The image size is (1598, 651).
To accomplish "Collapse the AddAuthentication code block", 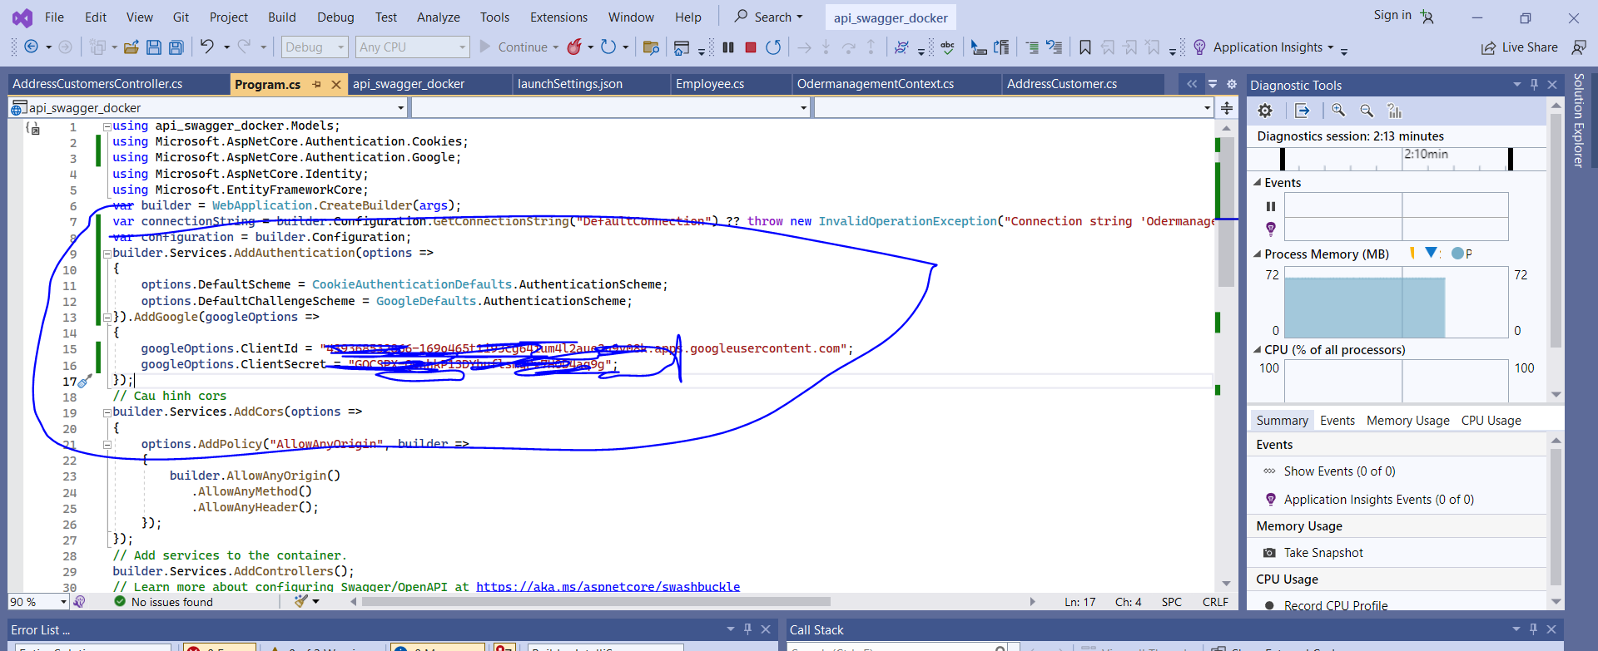I will point(107,254).
